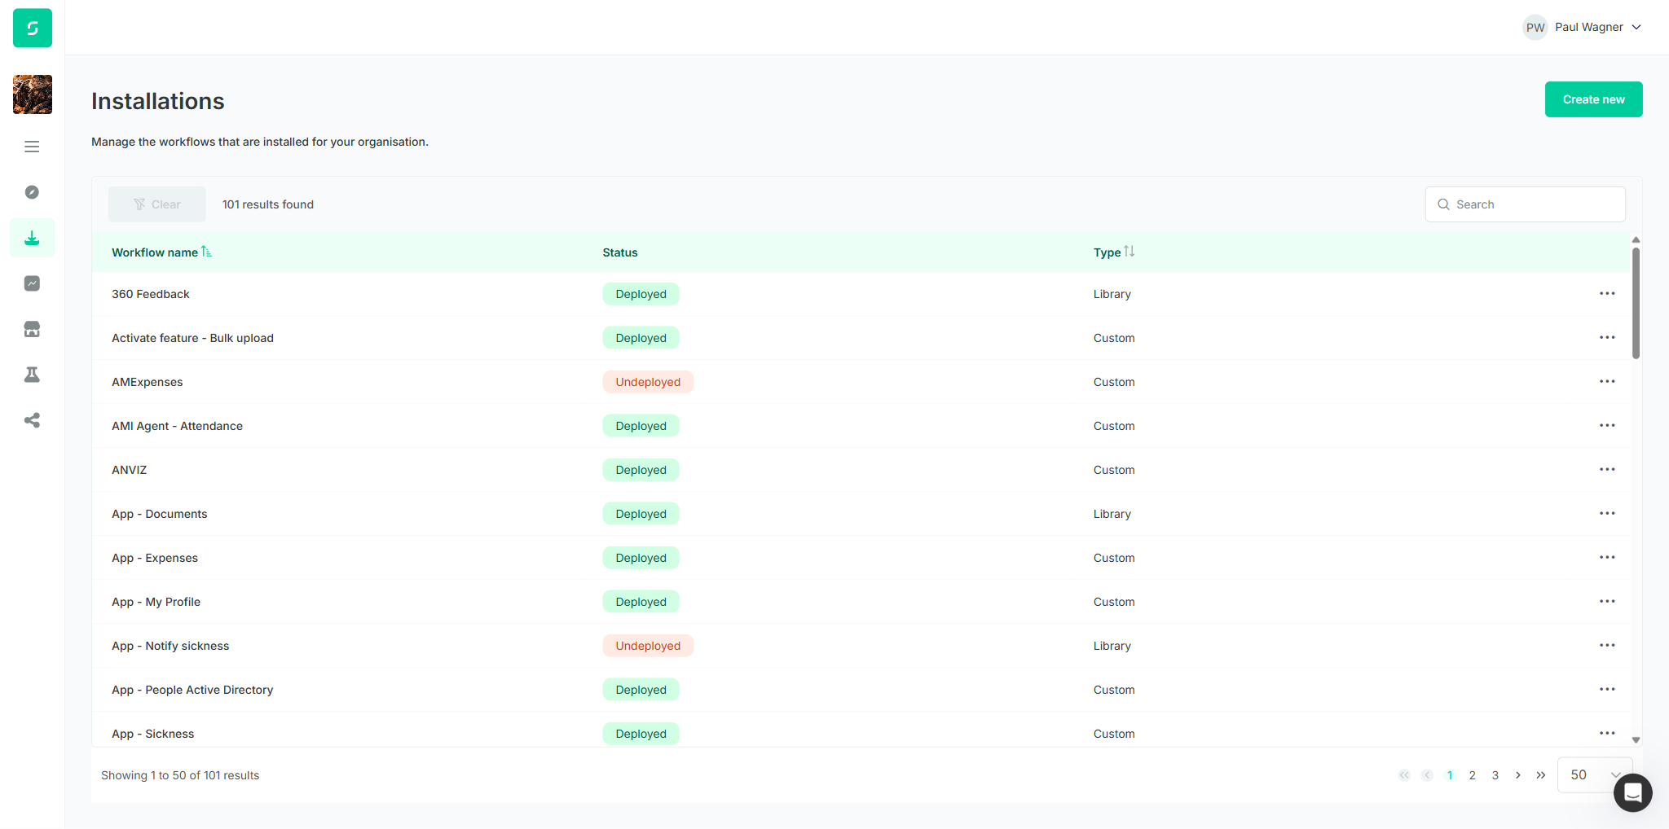Open actions menu for App - Expenses

(x=1607, y=558)
